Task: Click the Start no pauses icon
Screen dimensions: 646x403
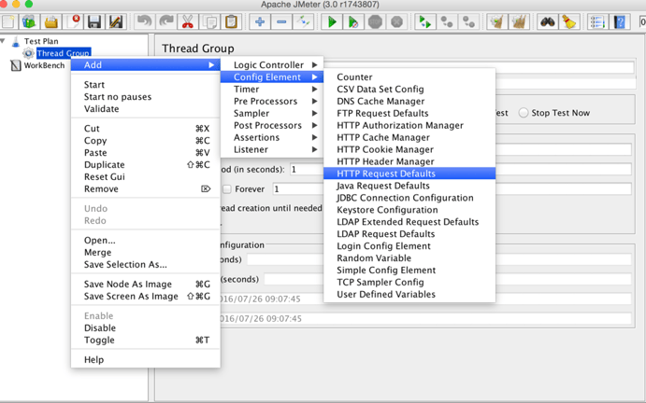Action: coord(353,21)
